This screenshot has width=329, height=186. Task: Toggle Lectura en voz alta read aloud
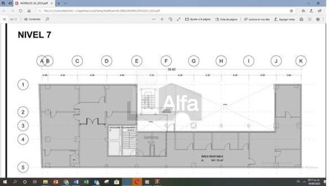click(x=257, y=19)
